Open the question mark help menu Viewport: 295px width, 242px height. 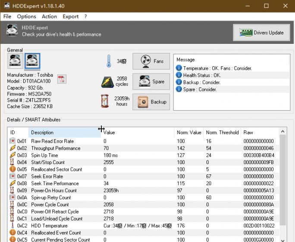(x=85, y=16)
